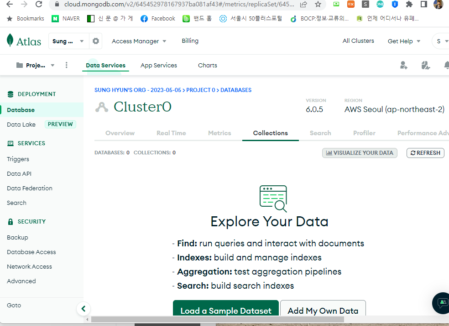Open the project options three-dot menu
The width and height of the screenshot is (449, 326).
point(67,65)
